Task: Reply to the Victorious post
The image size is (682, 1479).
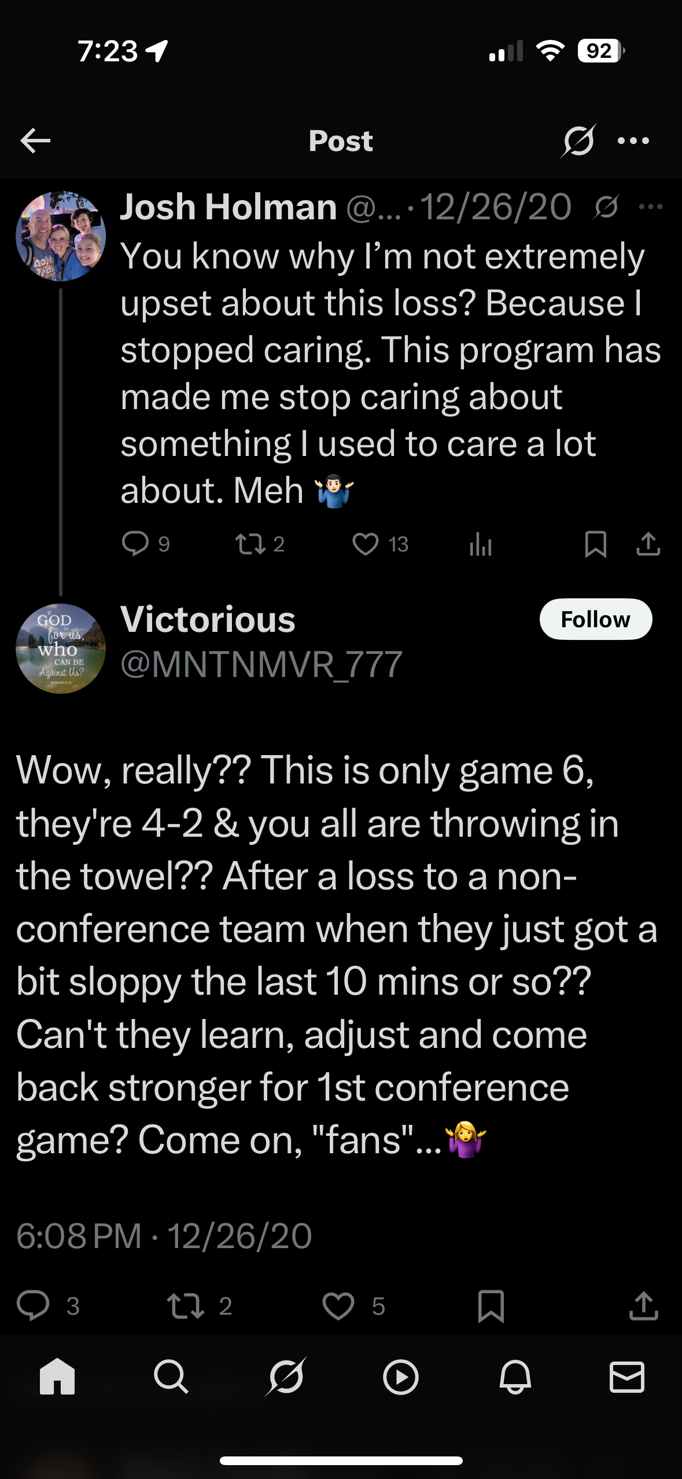Action: tap(33, 1305)
